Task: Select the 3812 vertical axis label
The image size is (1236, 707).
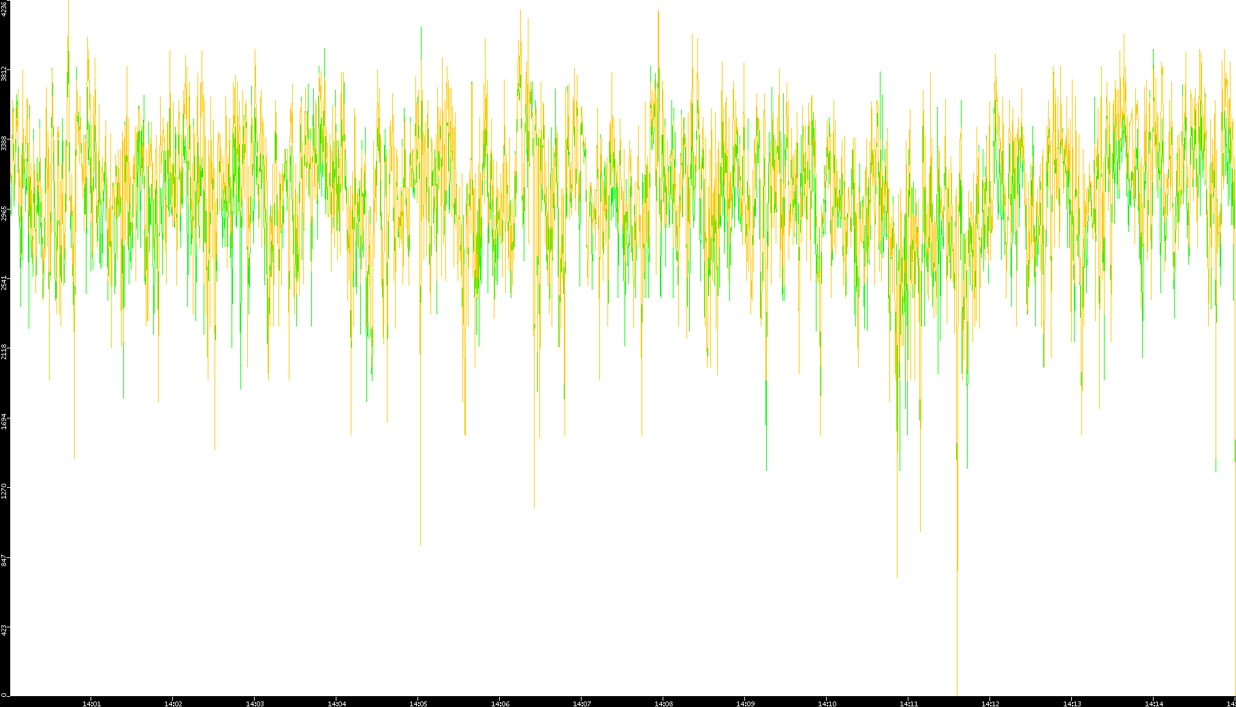Action: tap(4, 73)
